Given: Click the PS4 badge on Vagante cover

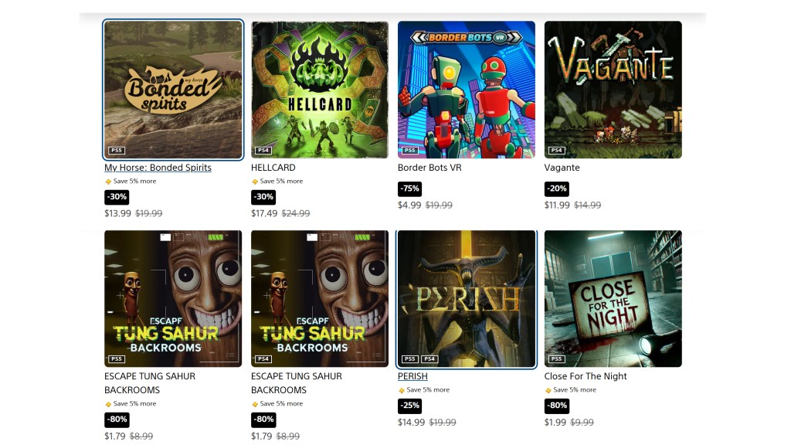Looking at the screenshot, I should (x=557, y=151).
